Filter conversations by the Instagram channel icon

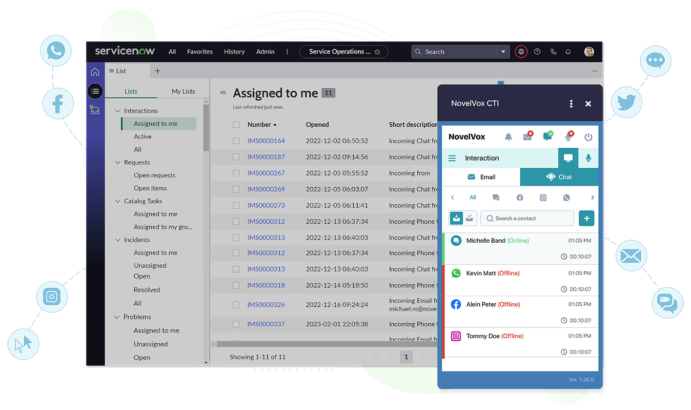click(x=543, y=197)
